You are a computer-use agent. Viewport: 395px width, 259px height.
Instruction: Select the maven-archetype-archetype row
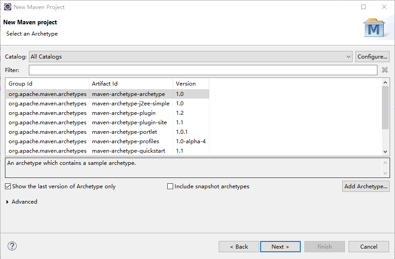107,94
